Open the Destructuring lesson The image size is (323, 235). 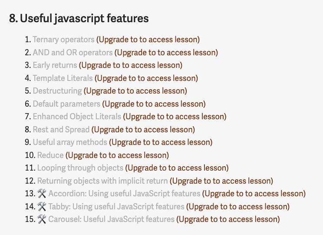(x=57, y=91)
